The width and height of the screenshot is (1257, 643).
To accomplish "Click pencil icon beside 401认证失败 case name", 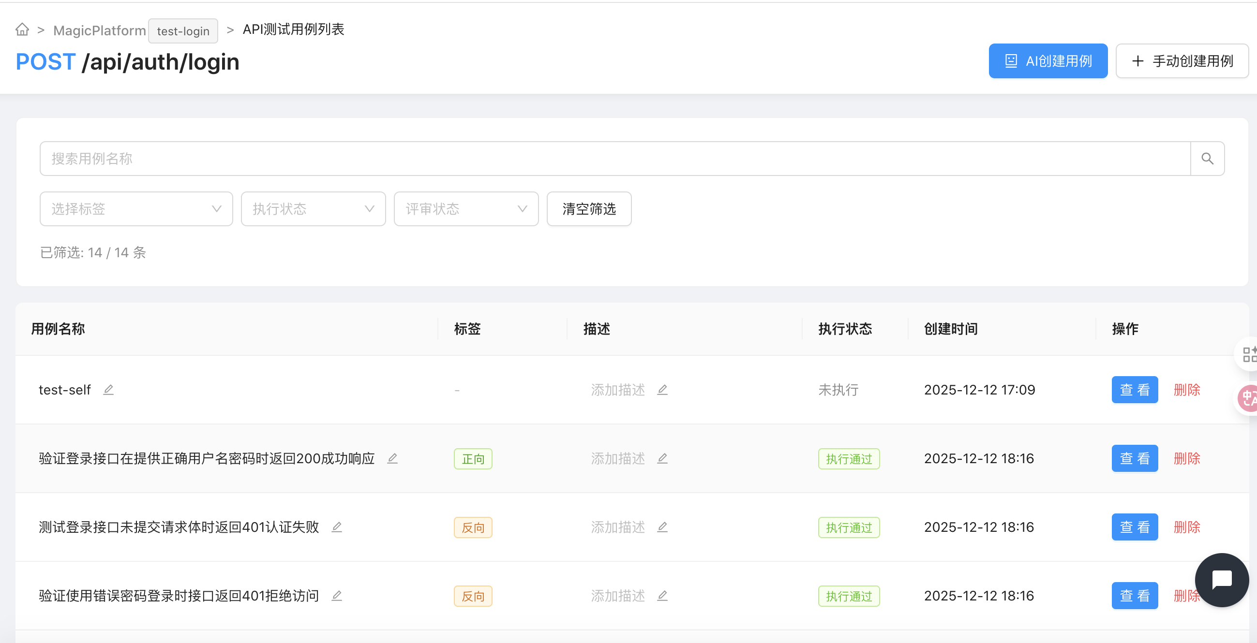I will point(337,527).
